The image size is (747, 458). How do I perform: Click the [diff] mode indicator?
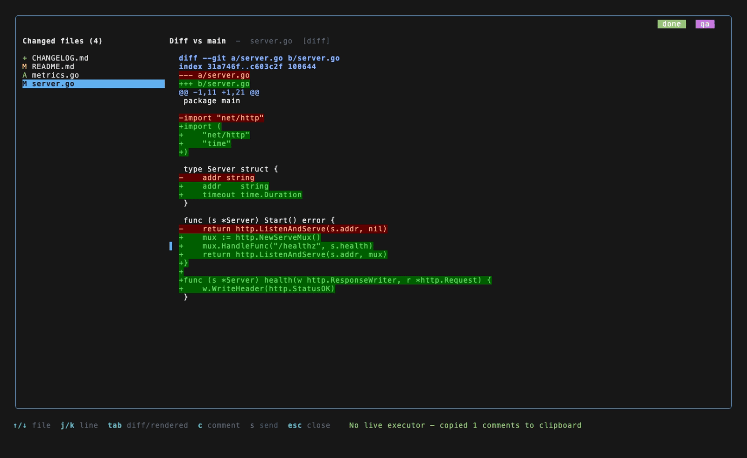[316, 41]
